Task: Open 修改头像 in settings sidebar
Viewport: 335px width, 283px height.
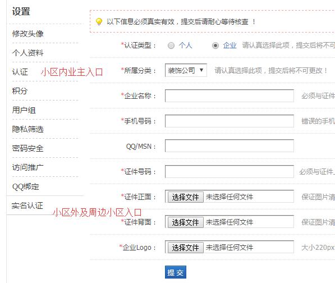Action: point(27,34)
